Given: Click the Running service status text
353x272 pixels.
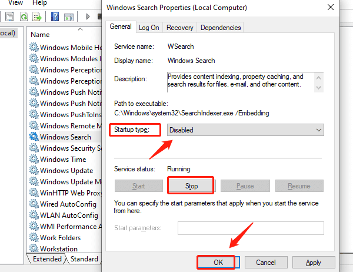Looking at the screenshot, I should (179, 169).
